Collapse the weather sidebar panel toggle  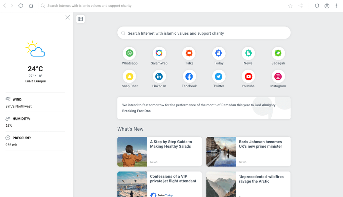(x=80, y=19)
